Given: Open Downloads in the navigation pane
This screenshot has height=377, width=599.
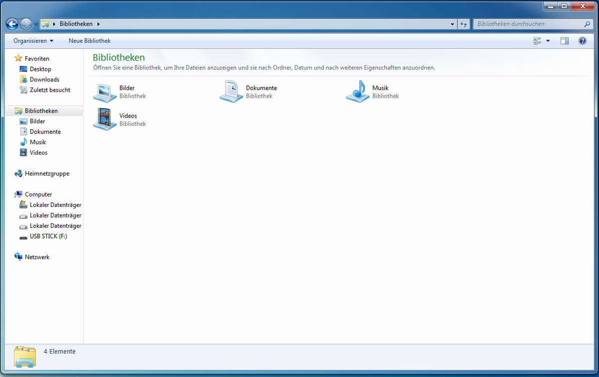Looking at the screenshot, I should click(44, 80).
